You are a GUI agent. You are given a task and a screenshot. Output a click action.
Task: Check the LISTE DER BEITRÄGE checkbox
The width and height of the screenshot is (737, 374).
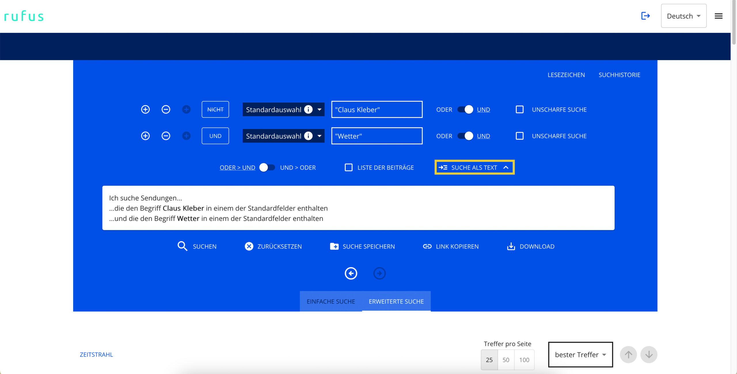(349, 168)
